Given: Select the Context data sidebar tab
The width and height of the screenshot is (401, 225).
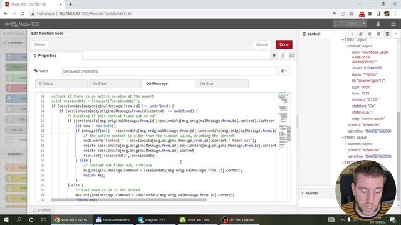Looking at the screenshot, I should pos(388,34).
